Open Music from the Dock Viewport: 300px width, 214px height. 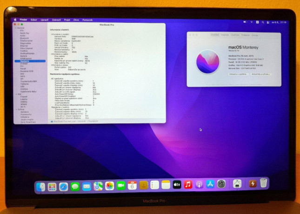click(188, 185)
